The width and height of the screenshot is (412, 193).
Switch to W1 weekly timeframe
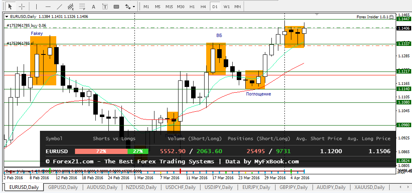227,7
